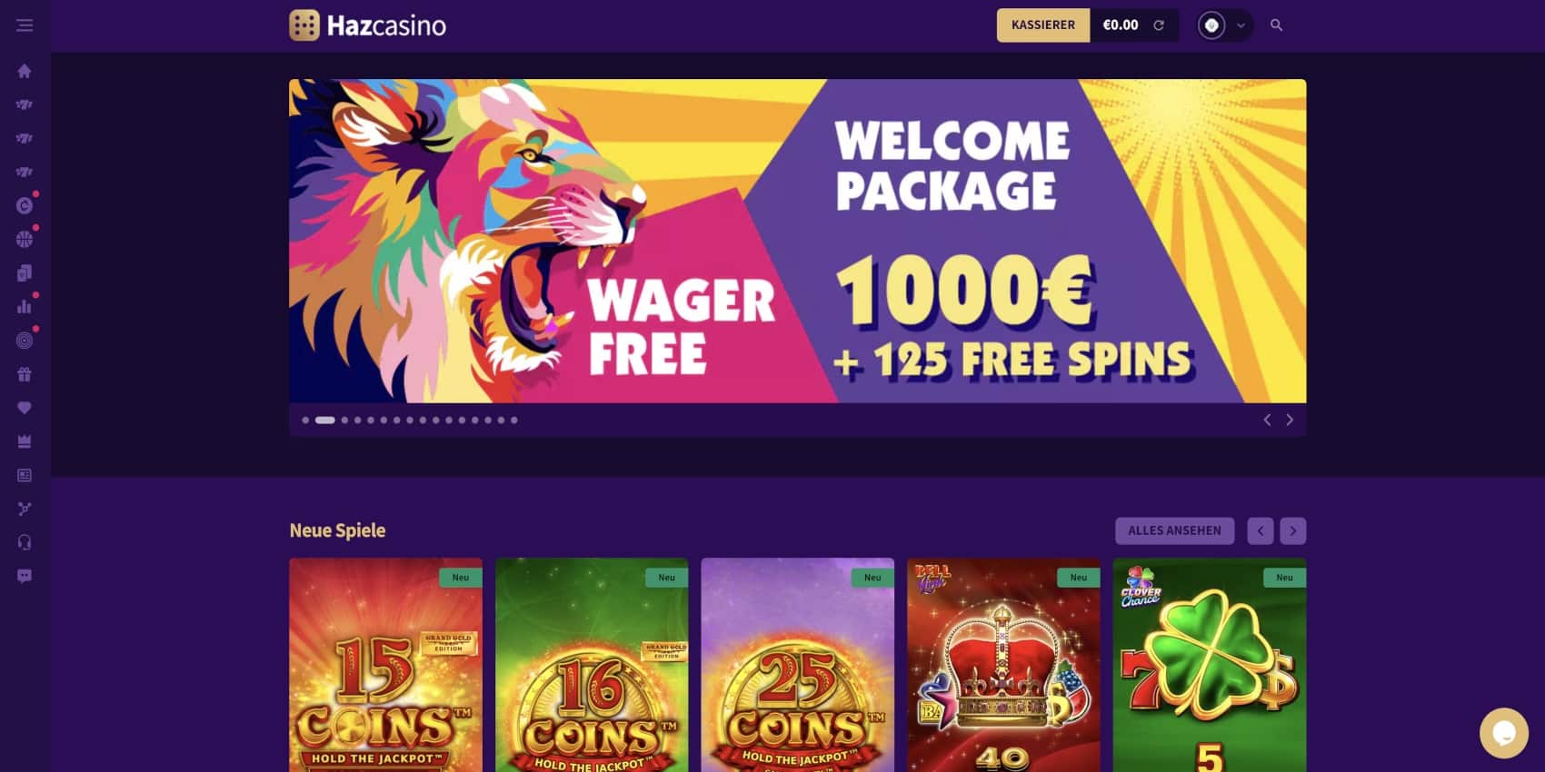Open the live chat bubble widget
The image size is (1545, 772).
pyautogui.click(x=1504, y=733)
